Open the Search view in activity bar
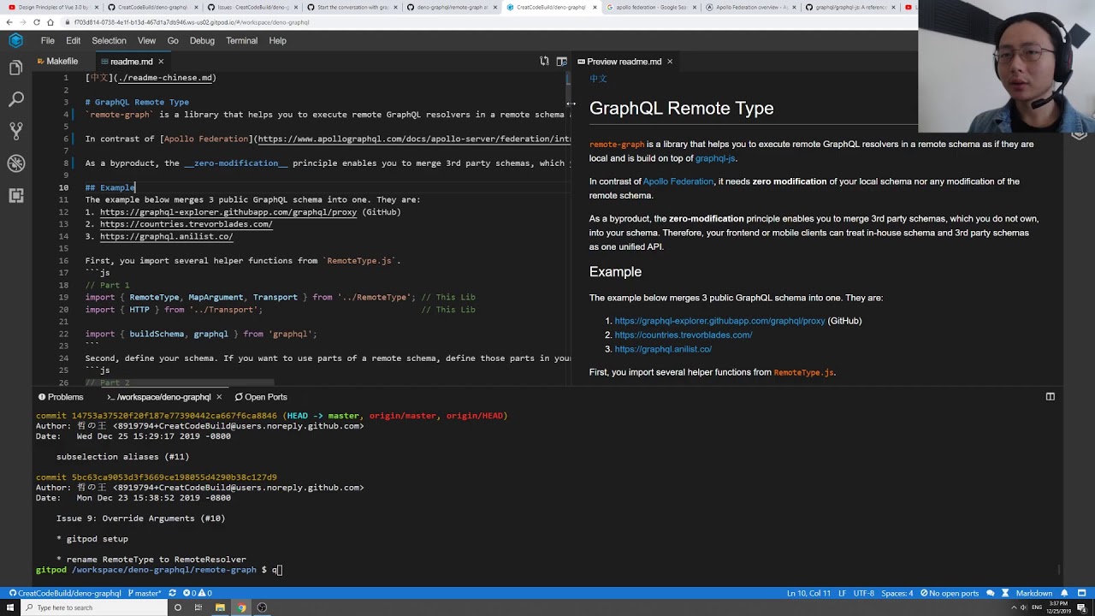This screenshot has height=616, width=1095. pyautogui.click(x=15, y=100)
